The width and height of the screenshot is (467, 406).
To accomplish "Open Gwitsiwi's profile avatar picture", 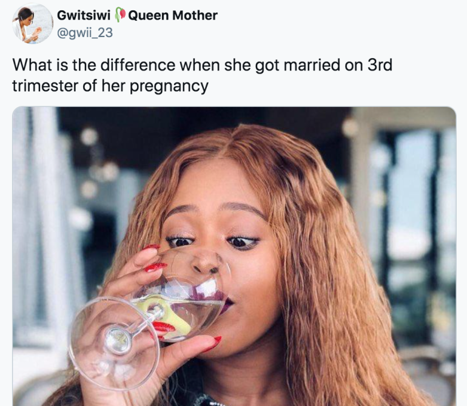I will click(33, 23).
